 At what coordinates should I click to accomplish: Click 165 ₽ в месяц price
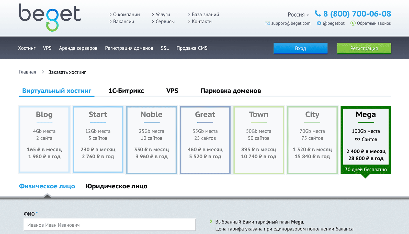click(x=44, y=149)
